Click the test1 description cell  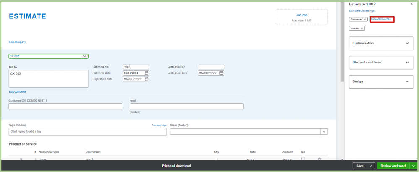89,159
